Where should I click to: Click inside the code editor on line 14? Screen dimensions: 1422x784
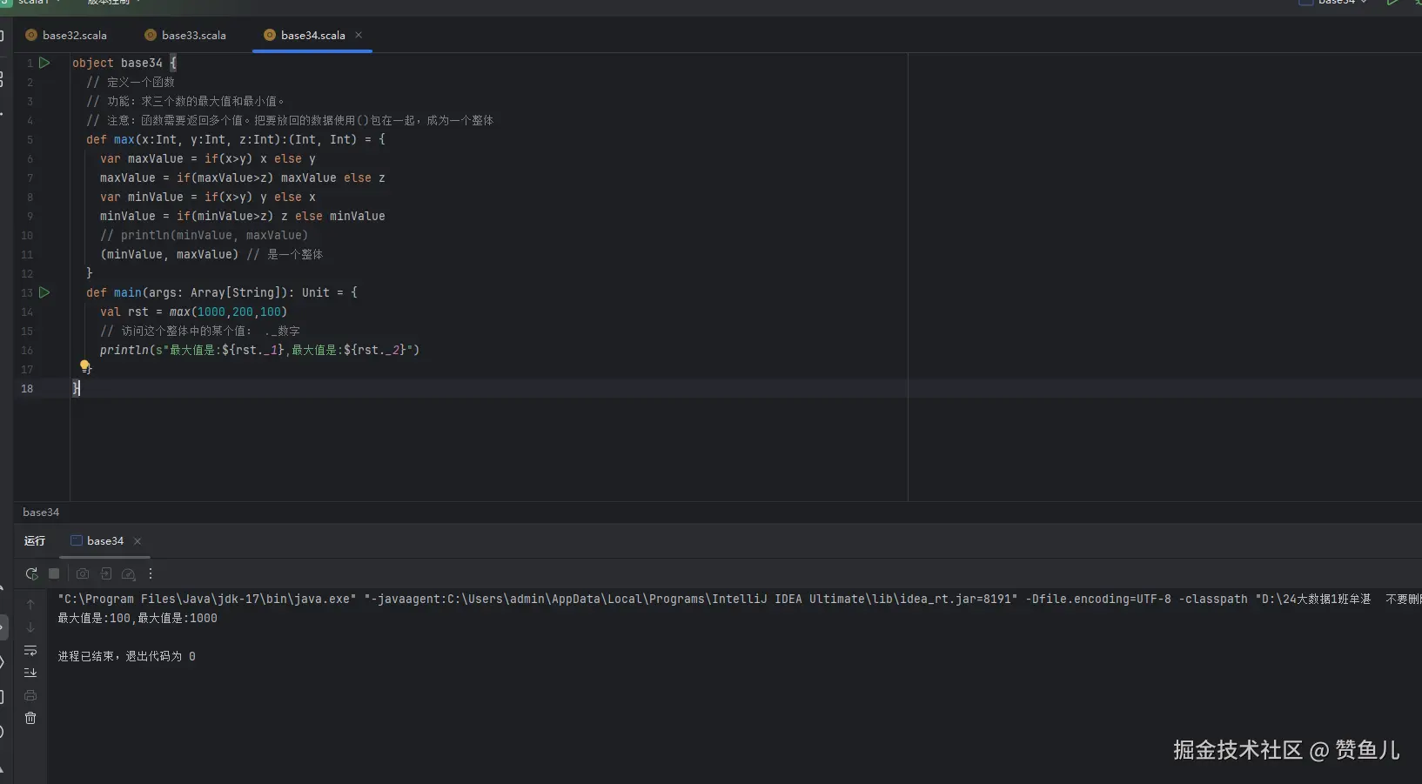(218, 312)
